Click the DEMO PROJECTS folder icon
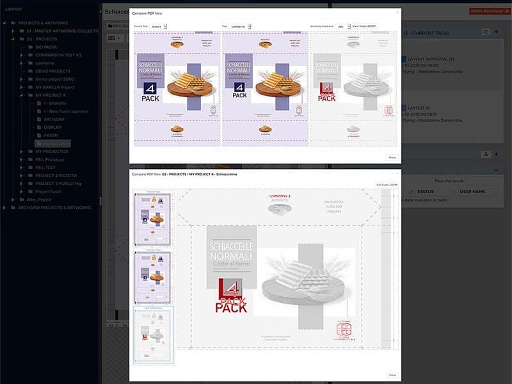 tap(30, 71)
